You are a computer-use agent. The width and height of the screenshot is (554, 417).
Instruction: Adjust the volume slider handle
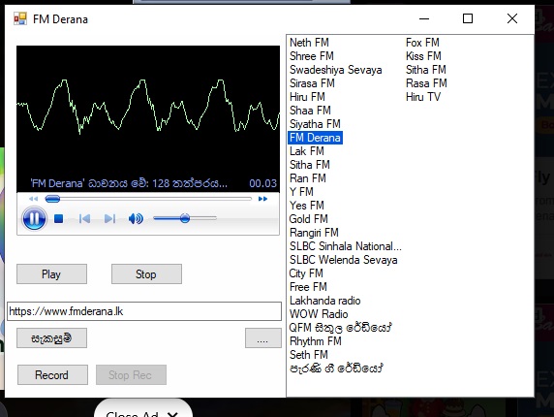point(184,218)
